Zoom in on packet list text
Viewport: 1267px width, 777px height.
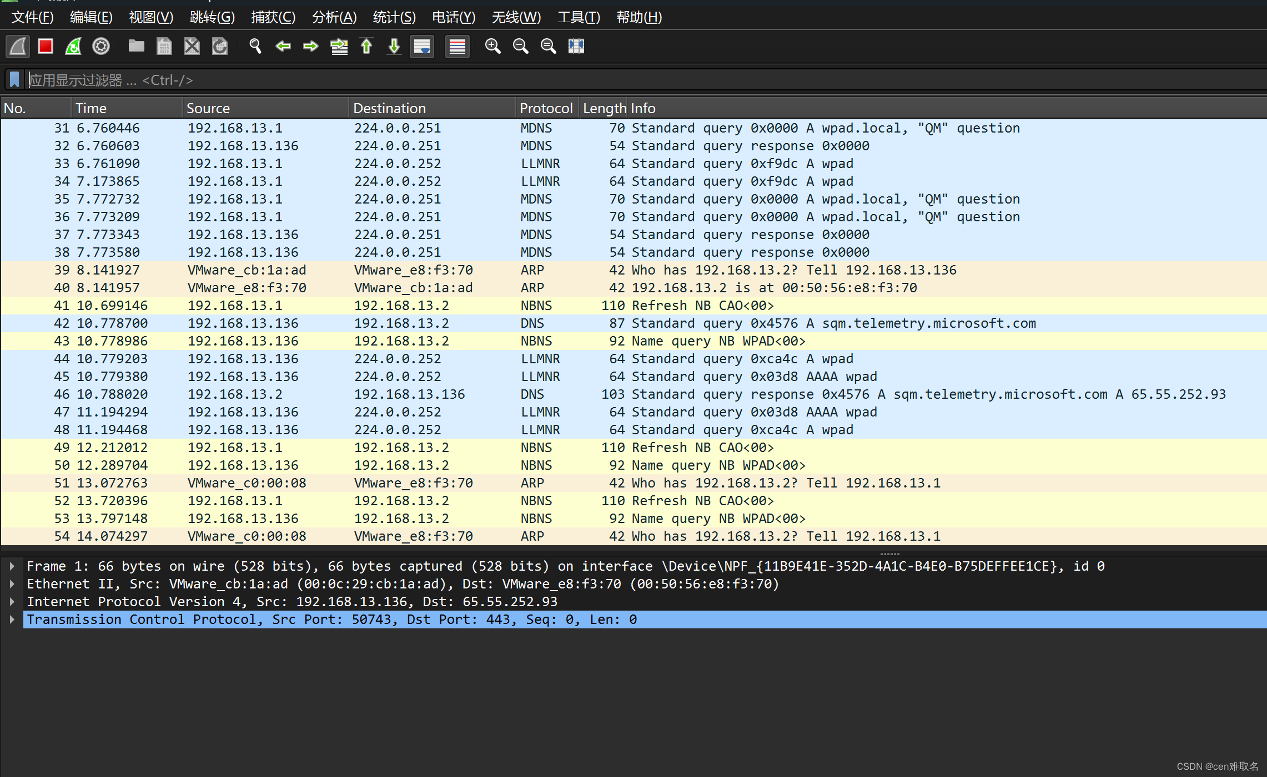click(x=492, y=46)
